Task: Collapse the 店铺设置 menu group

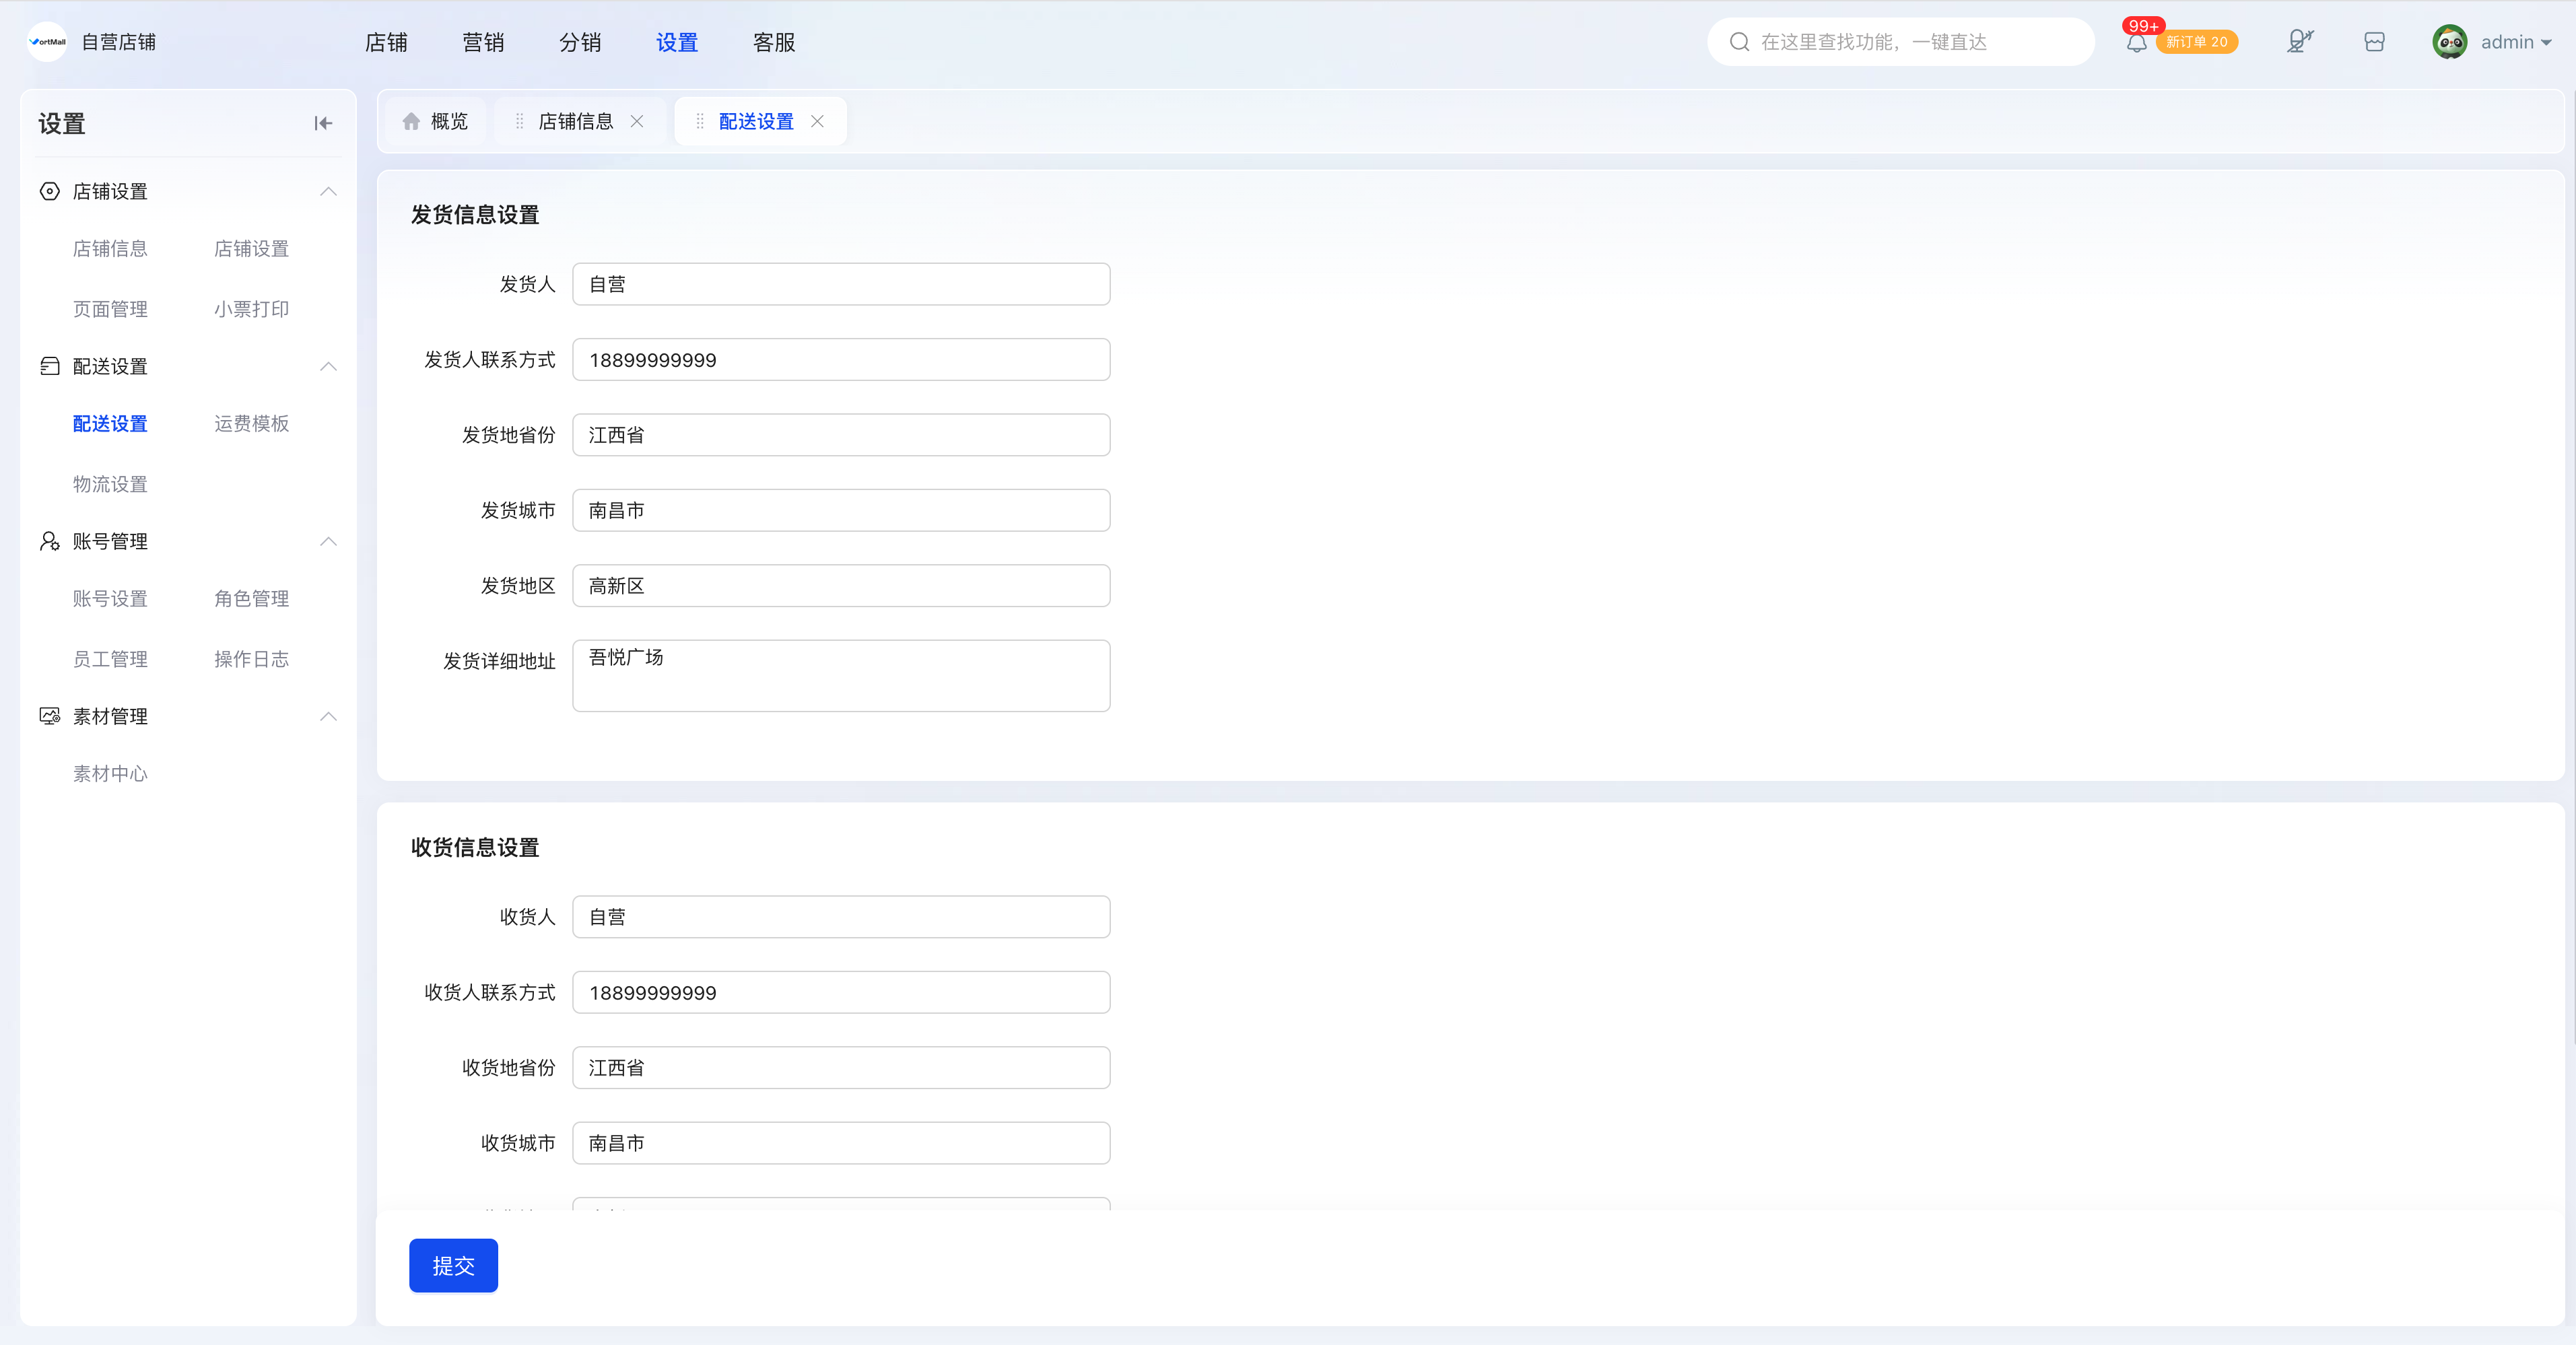Action: point(328,191)
